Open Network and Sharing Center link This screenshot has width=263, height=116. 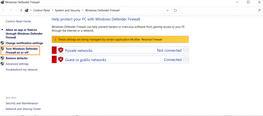(23, 109)
